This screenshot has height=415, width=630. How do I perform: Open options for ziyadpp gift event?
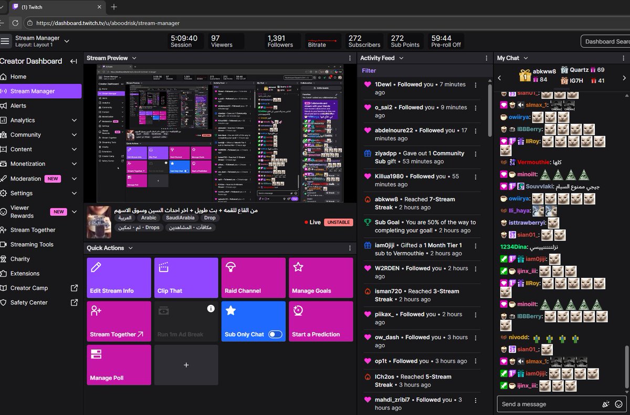point(476,154)
